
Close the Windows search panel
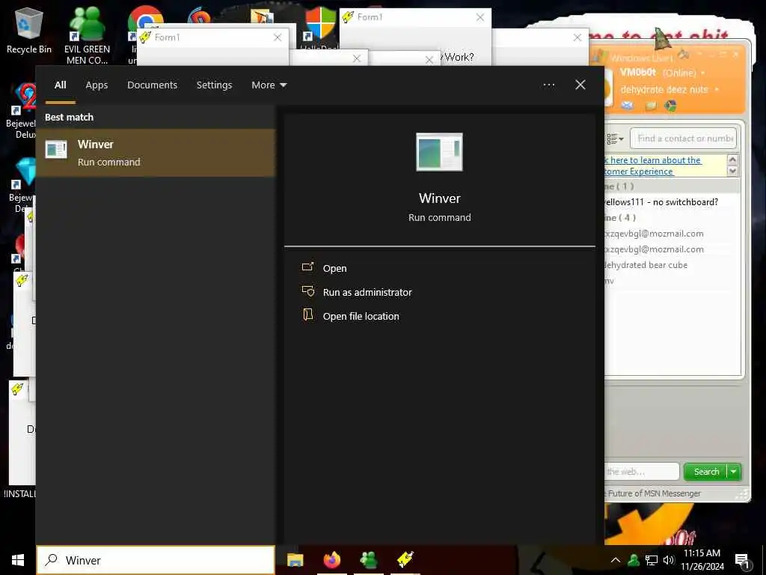(580, 85)
